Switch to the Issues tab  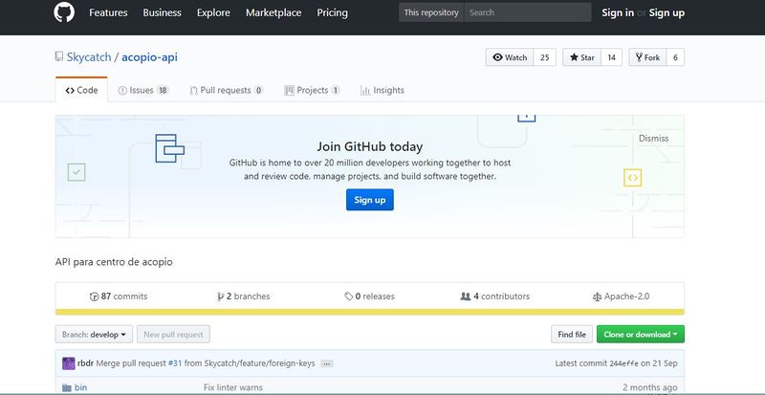pyautogui.click(x=142, y=90)
